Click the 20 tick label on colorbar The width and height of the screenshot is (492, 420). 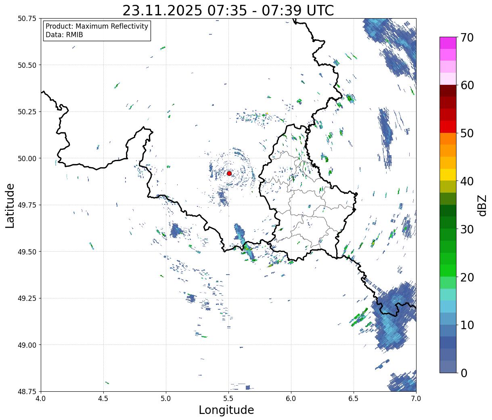point(467,277)
